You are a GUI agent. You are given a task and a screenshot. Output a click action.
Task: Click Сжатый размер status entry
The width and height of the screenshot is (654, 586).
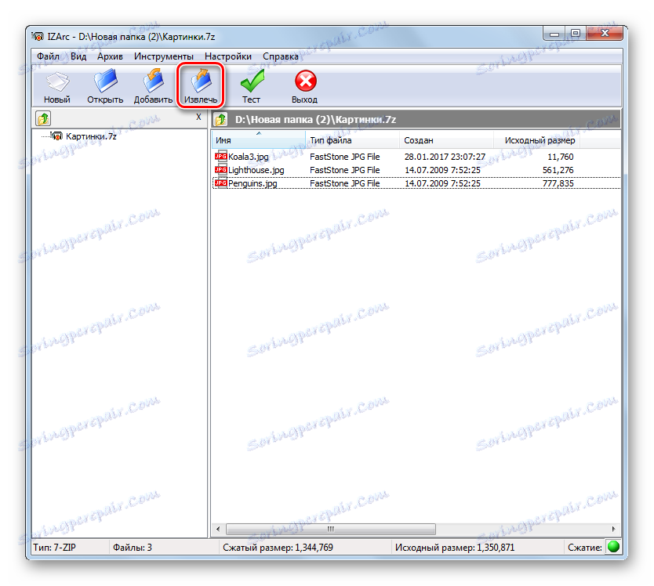(278, 548)
